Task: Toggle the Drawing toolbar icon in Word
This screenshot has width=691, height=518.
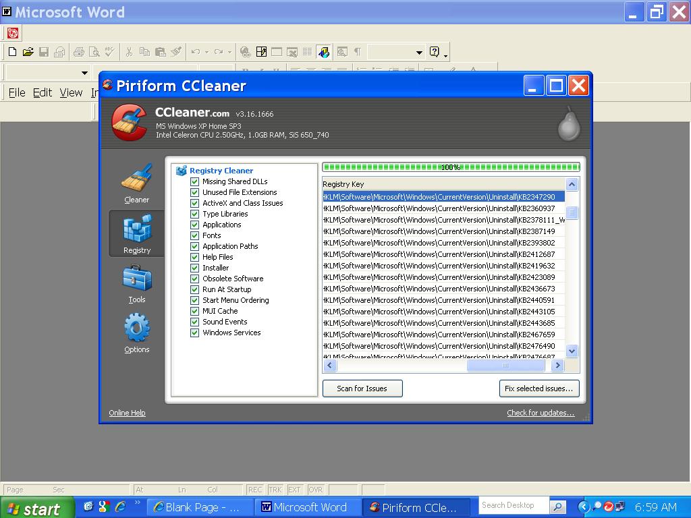Action: point(323,52)
